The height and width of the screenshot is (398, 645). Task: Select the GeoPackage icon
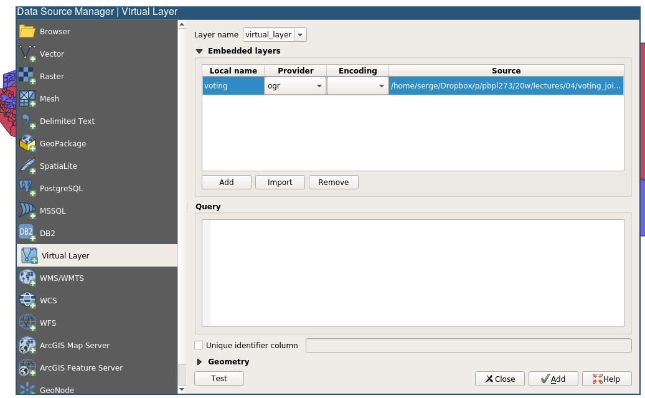[x=27, y=144]
